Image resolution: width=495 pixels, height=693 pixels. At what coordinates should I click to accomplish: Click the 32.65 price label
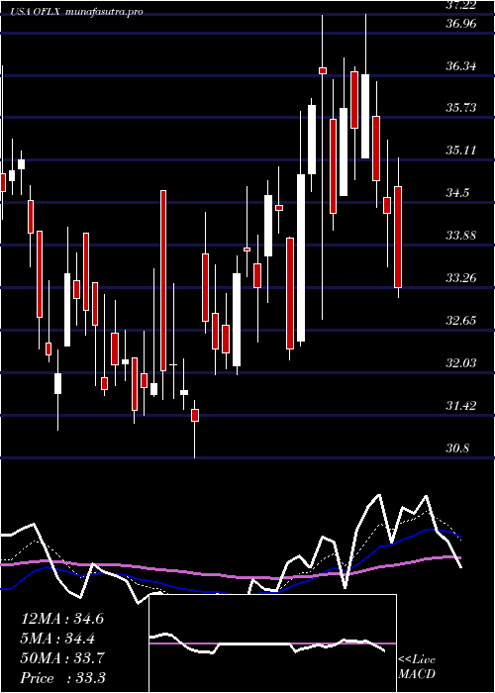460,321
